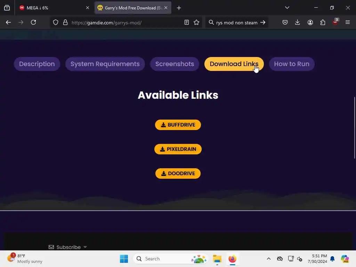Image resolution: width=356 pixels, height=267 pixels.
Task: Download via the PIXELDRAIN link
Action: tap(178, 149)
